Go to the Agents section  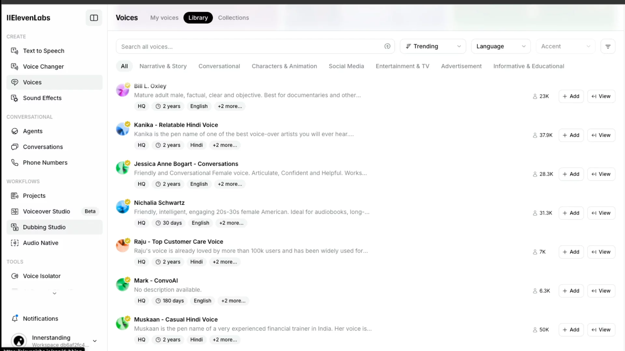point(33,131)
